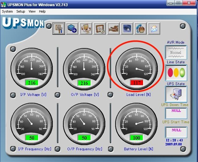Click the UPS Start Time label
198x162 pixels.
pos(176,122)
